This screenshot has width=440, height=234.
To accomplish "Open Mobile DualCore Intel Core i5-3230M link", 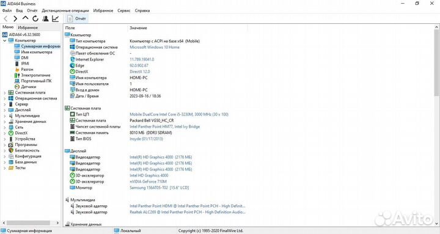I will (179, 114).
